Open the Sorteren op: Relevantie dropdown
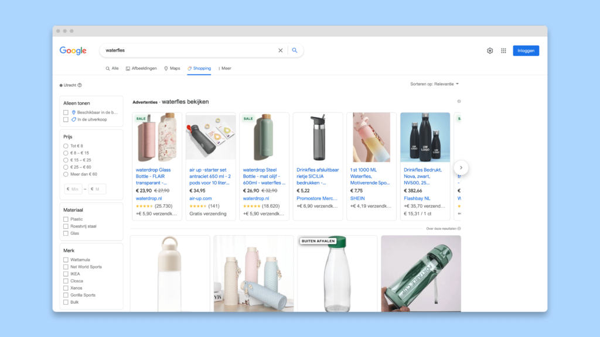 (x=435, y=84)
